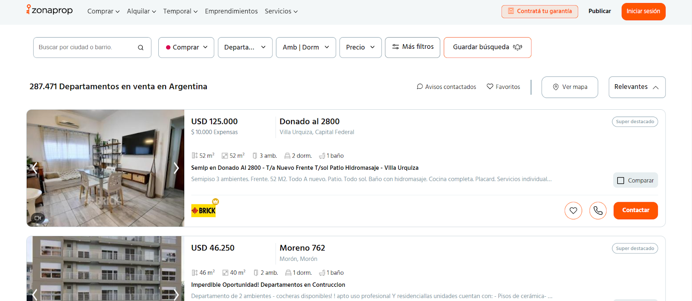Click Super destacado badge on Donado listing
This screenshot has height=301, width=692.
635,122
